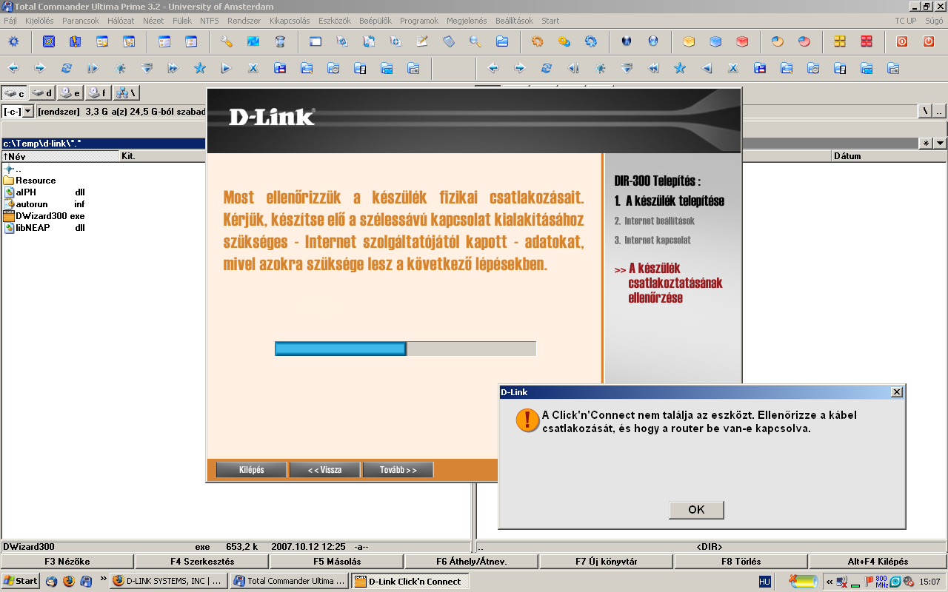Click the notepad with pencil toolbar icon
Screen dimensions: 948x592
pos(422,41)
